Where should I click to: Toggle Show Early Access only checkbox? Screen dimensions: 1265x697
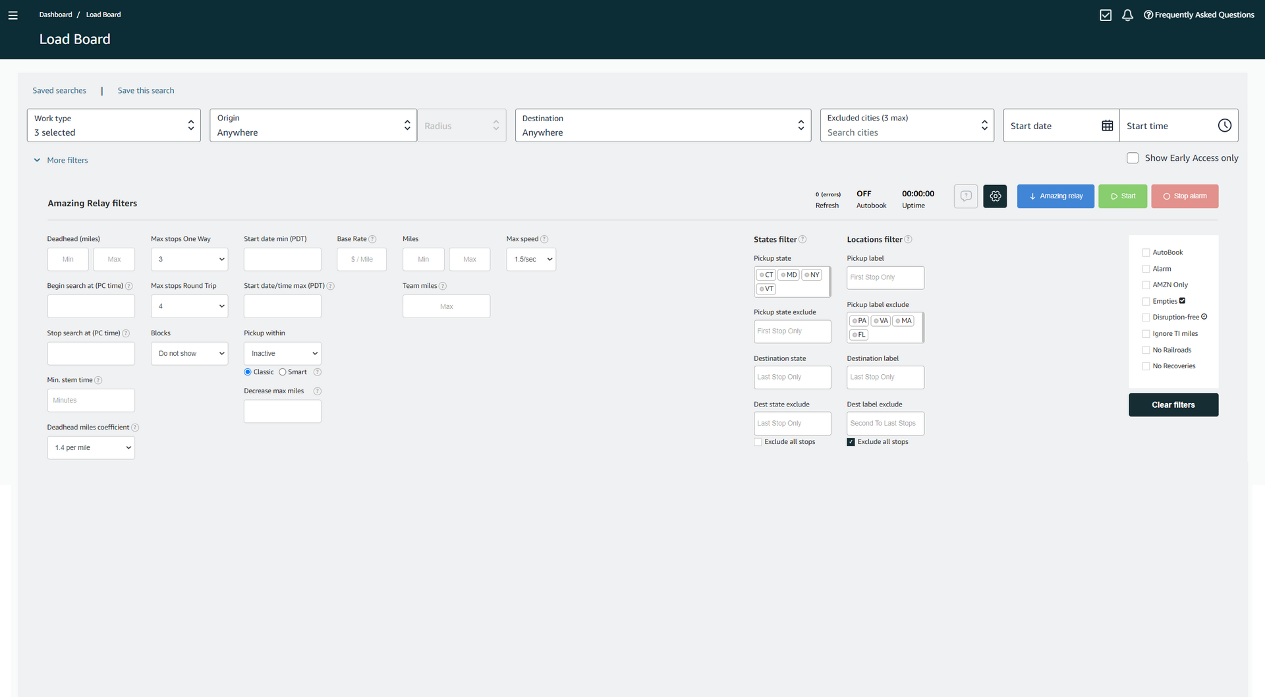[1133, 158]
